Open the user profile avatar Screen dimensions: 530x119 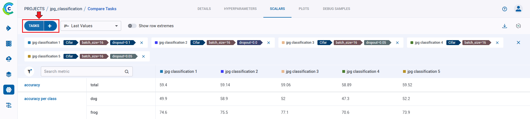[518, 9]
